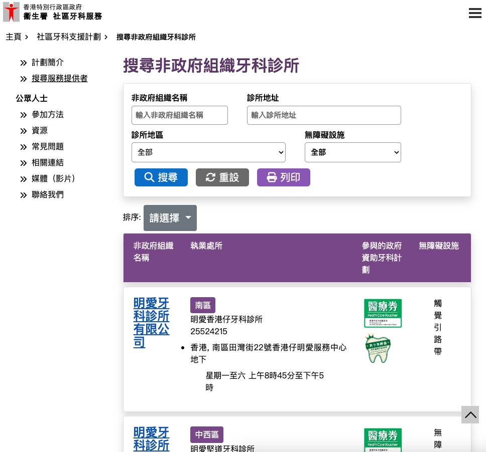Open 社區牙科支援計劃 breadcrumb link
The image size is (486, 452).
[x=69, y=37]
